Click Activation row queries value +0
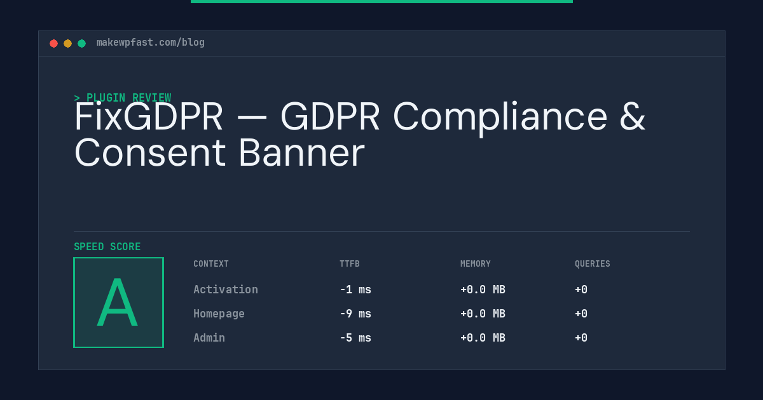Screen dimensions: 763x400 pos(581,290)
